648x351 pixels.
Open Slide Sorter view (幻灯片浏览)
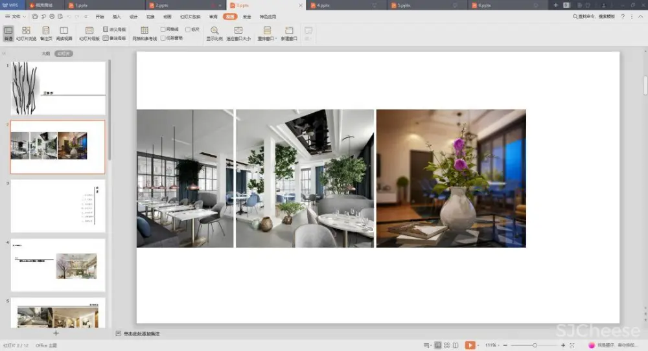click(x=26, y=33)
